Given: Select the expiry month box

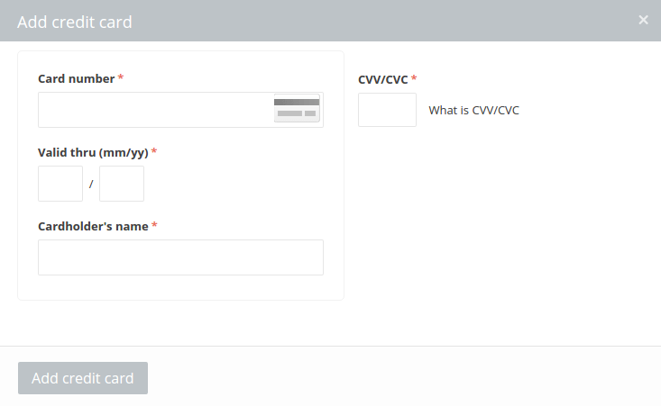Looking at the screenshot, I should pyautogui.click(x=60, y=184).
